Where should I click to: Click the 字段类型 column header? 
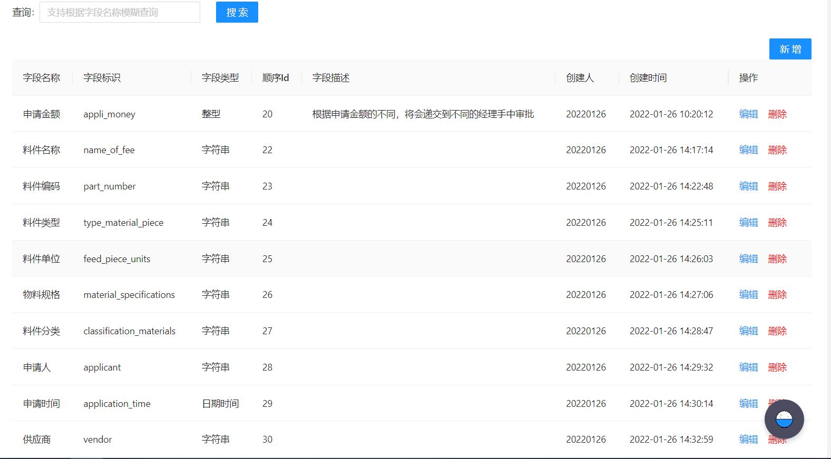[x=220, y=77]
